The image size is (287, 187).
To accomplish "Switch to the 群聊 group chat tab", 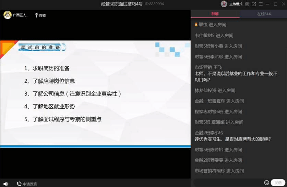I will (x=215, y=14).
